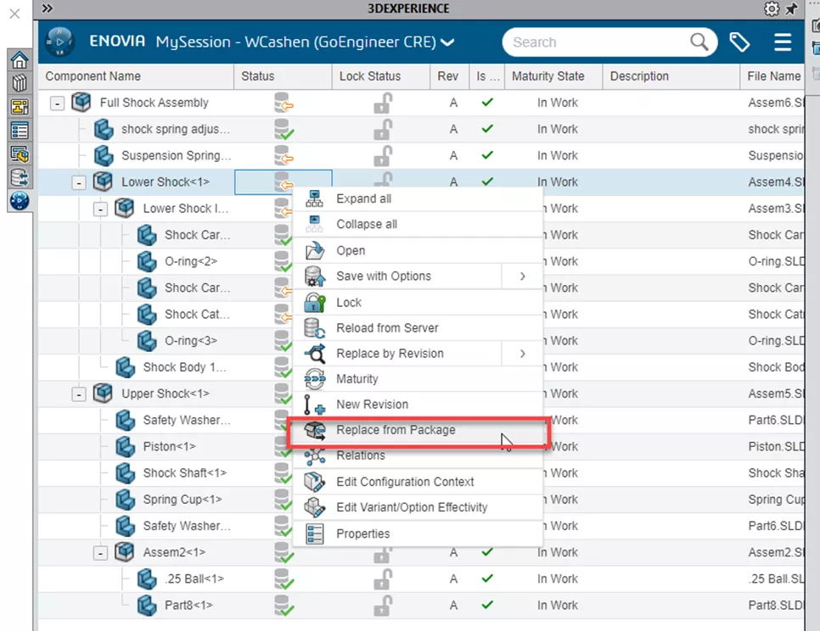Select New Revision from context menu
Viewport: 820px width, 631px height.
tap(372, 405)
